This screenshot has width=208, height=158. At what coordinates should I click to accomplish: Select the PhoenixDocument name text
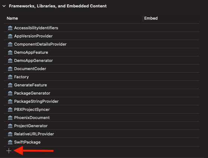pyautogui.click(x=32, y=118)
